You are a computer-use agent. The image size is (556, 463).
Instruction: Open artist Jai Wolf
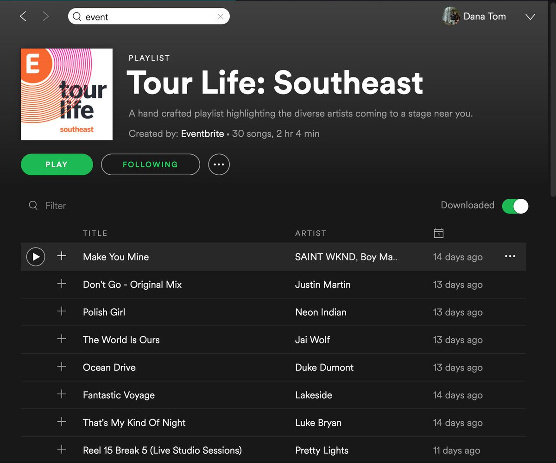[x=313, y=340]
